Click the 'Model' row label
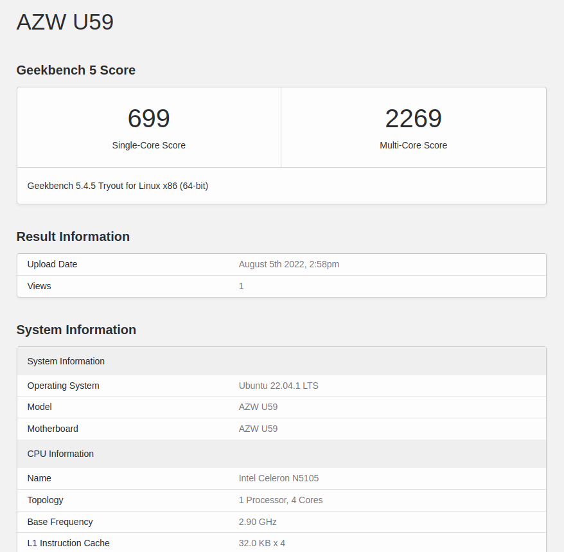 click(40, 407)
